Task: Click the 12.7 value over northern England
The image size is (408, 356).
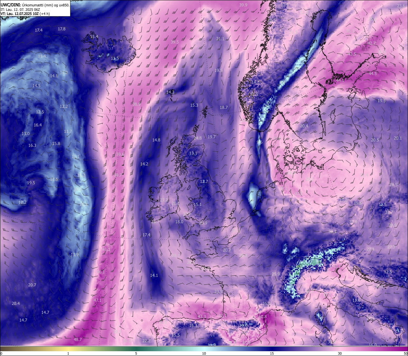Action: [204, 181]
